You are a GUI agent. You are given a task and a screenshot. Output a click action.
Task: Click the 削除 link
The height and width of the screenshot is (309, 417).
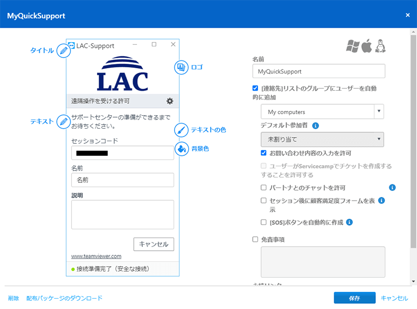point(14,298)
